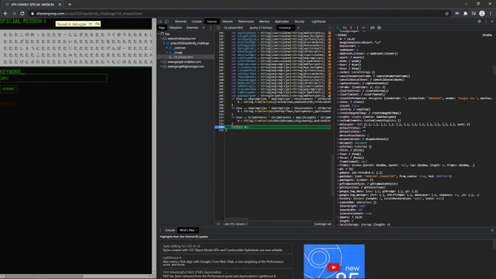Close the DevTools panel
Screen dimensions: 496x279
pos(492,21)
